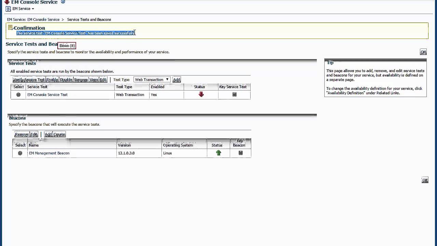This screenshot has width=437, height=246.
Task: Click the red down status arrow of EM Console Service Test
Action: click(201, 95)
